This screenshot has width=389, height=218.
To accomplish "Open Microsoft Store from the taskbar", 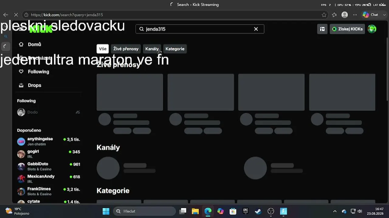I will pos(233,211).
